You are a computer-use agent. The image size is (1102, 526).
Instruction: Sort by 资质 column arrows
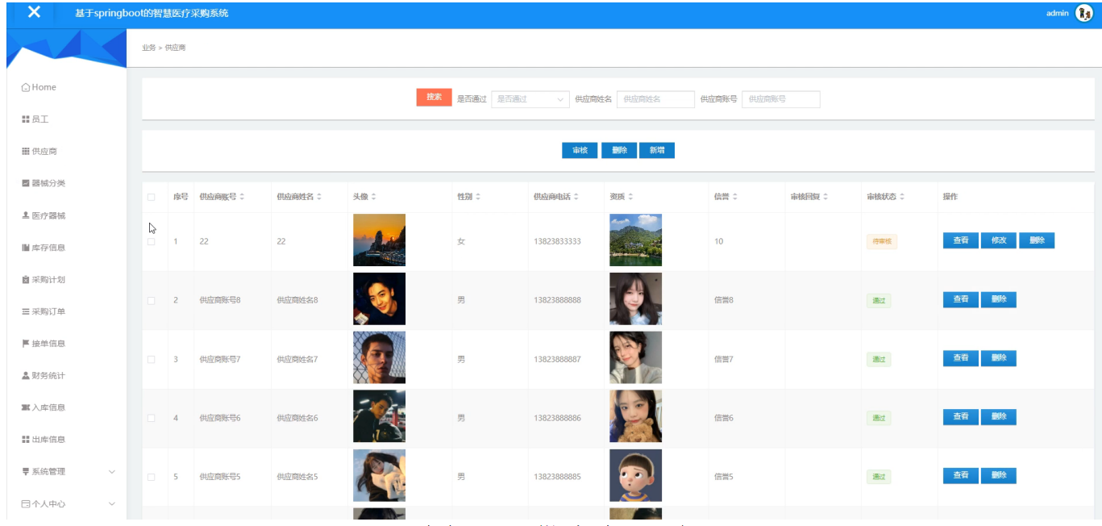tap(630, 197)
